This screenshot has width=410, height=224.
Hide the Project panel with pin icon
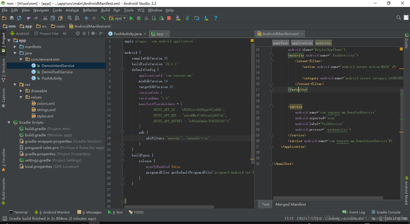coord(101,33)
